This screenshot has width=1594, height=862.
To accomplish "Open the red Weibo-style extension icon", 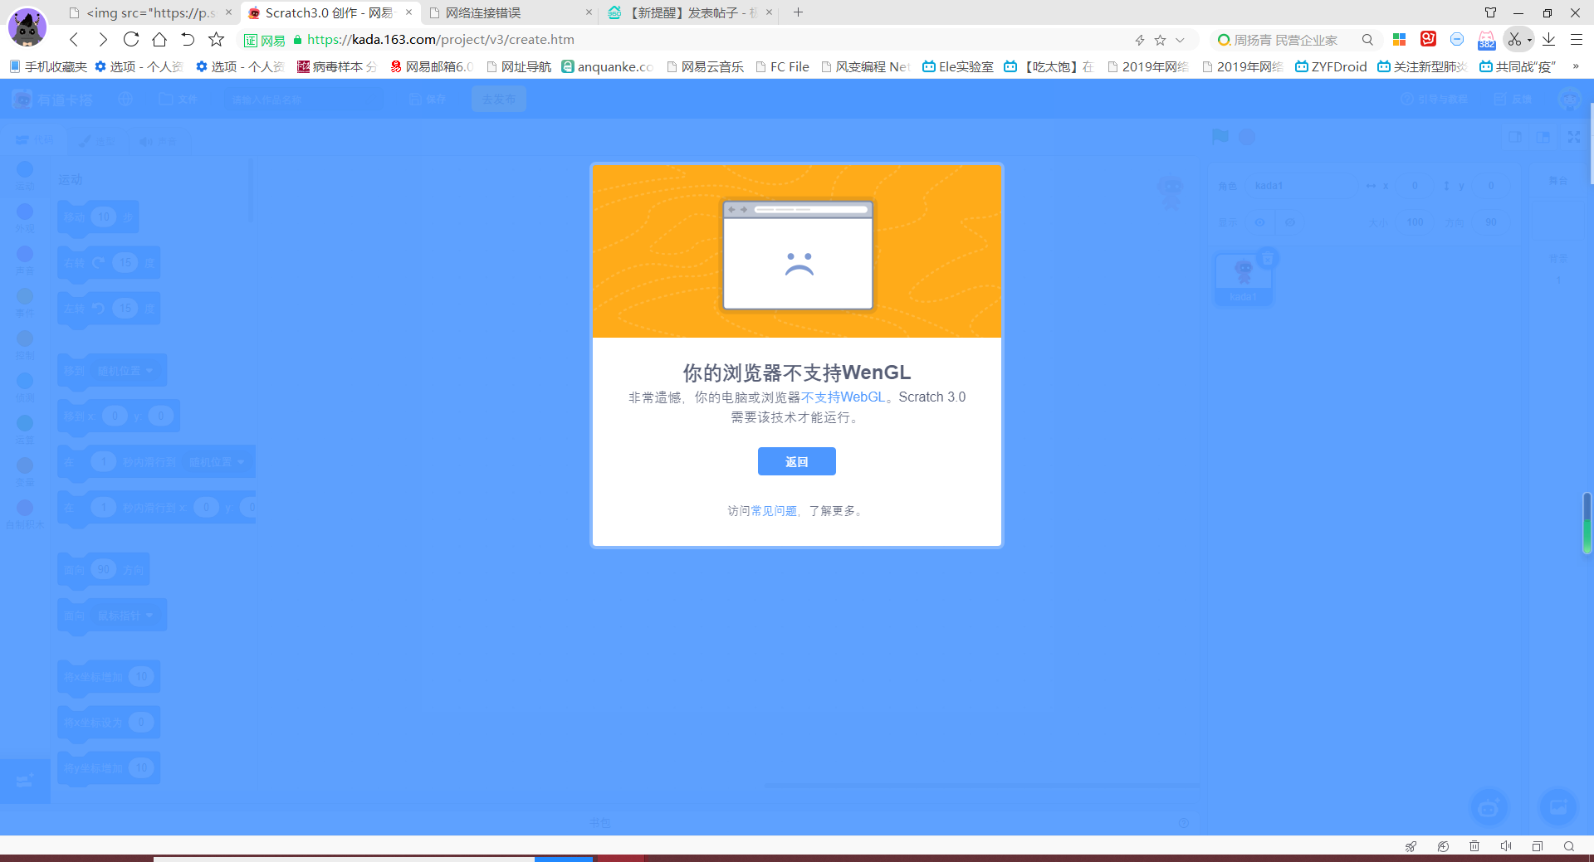I will [x=1429, y=39].
